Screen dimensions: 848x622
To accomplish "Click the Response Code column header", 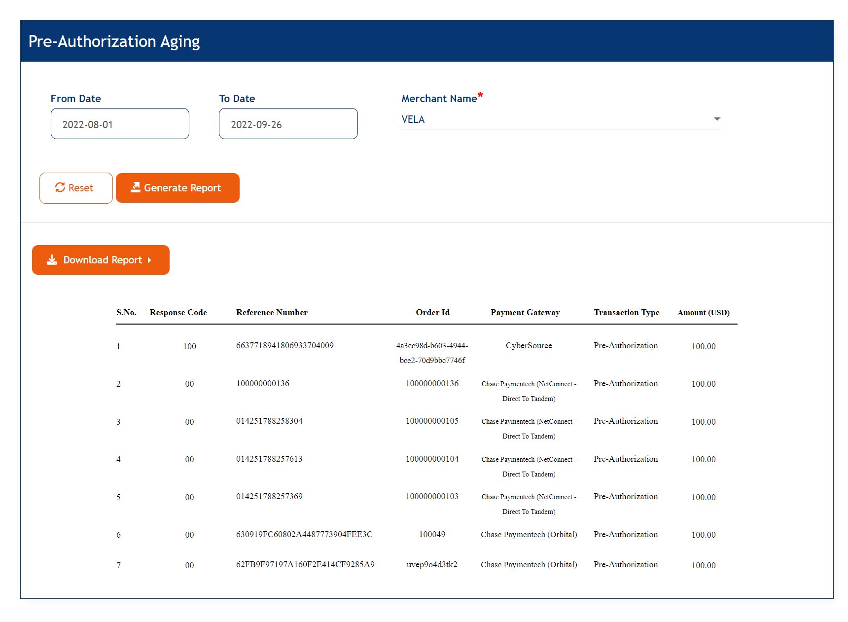I will [178, 312].
